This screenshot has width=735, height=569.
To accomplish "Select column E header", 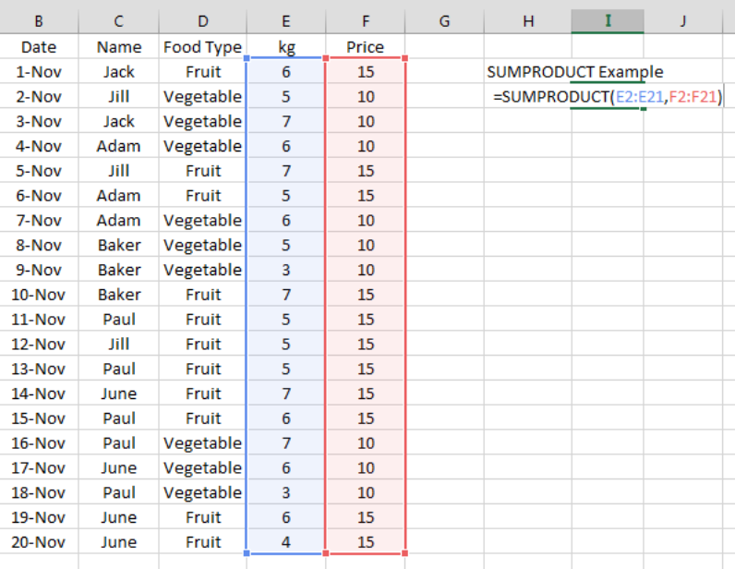I will point(285,21).
